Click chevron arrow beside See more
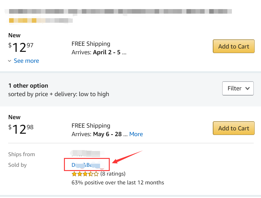 pyautogui.click(x=10, y=61)
